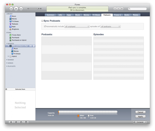Viewport: 155px width, 131px height.
Task: Enable the Sync Podcasts checkbox
Action: click(x=42, y=21)
